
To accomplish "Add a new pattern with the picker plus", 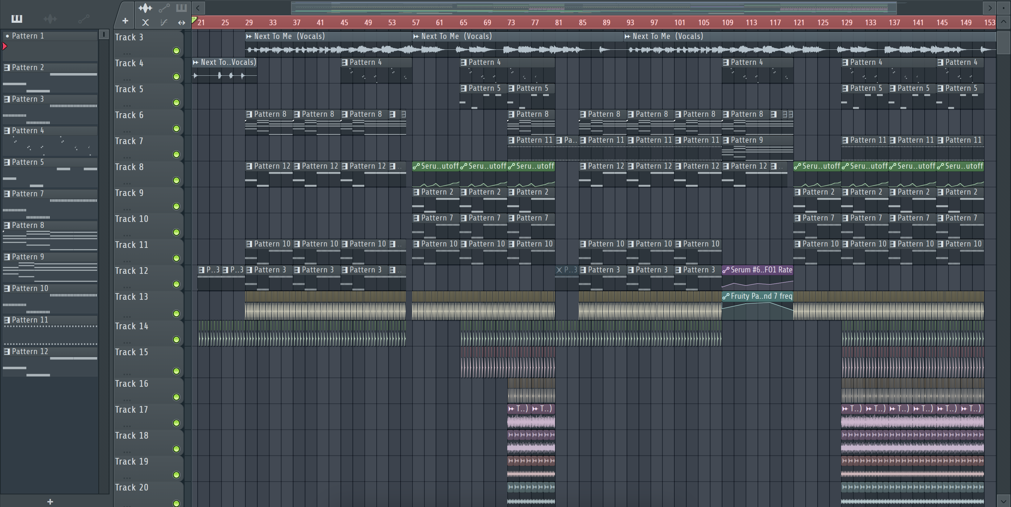I will (x=50, y=501).
